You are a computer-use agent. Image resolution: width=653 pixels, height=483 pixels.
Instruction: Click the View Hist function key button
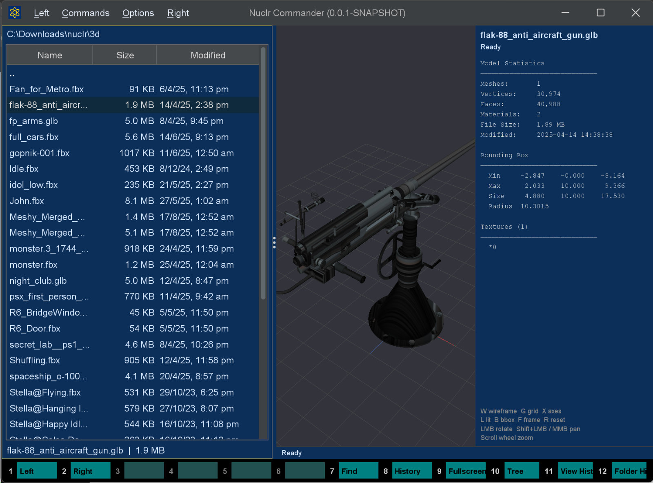(575, 471)
